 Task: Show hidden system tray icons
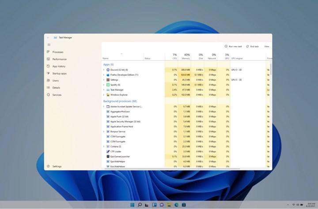coord(288,205)
